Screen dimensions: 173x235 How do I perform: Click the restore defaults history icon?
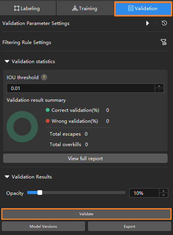tap(164, 23)
